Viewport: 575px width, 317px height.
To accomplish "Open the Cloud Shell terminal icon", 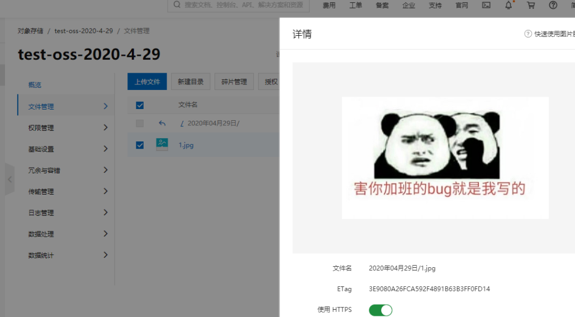I will [x=486, y=5].
